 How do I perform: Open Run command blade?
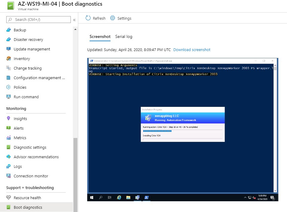tap(26, 97)
